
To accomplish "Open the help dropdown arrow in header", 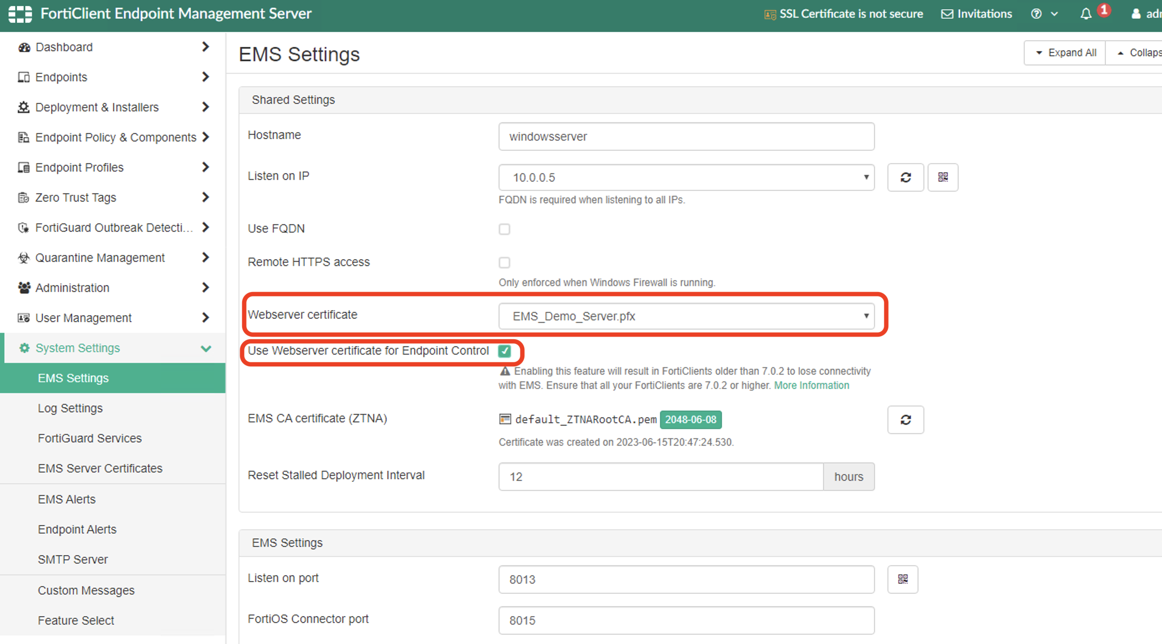I will (1054, 15).
